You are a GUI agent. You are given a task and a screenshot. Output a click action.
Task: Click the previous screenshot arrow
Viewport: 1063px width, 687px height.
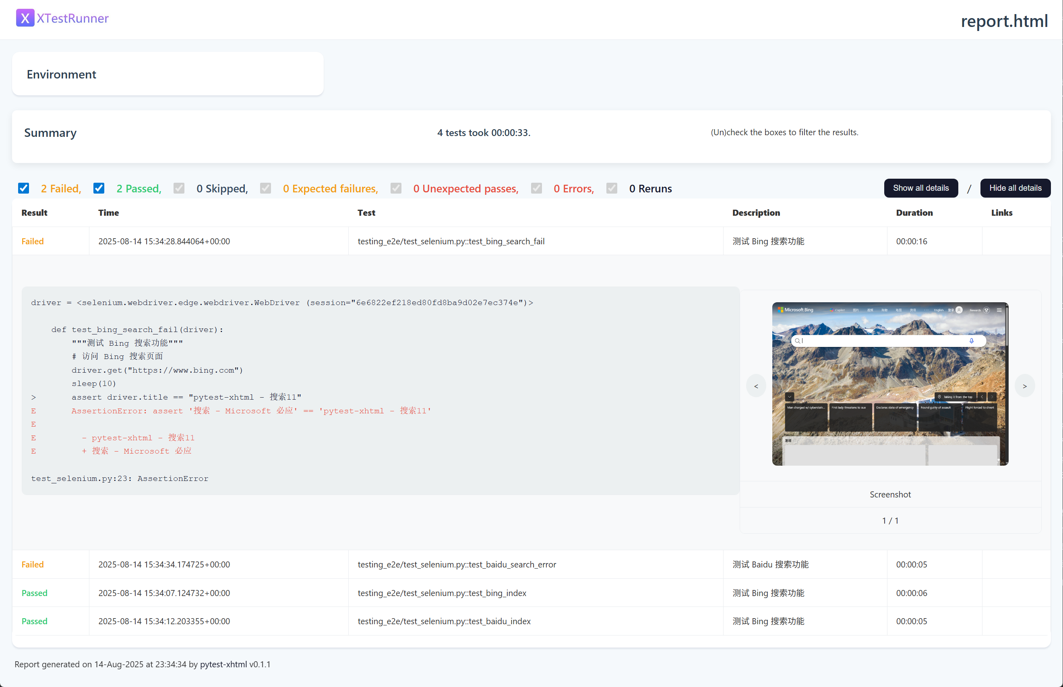pos(756,386)
